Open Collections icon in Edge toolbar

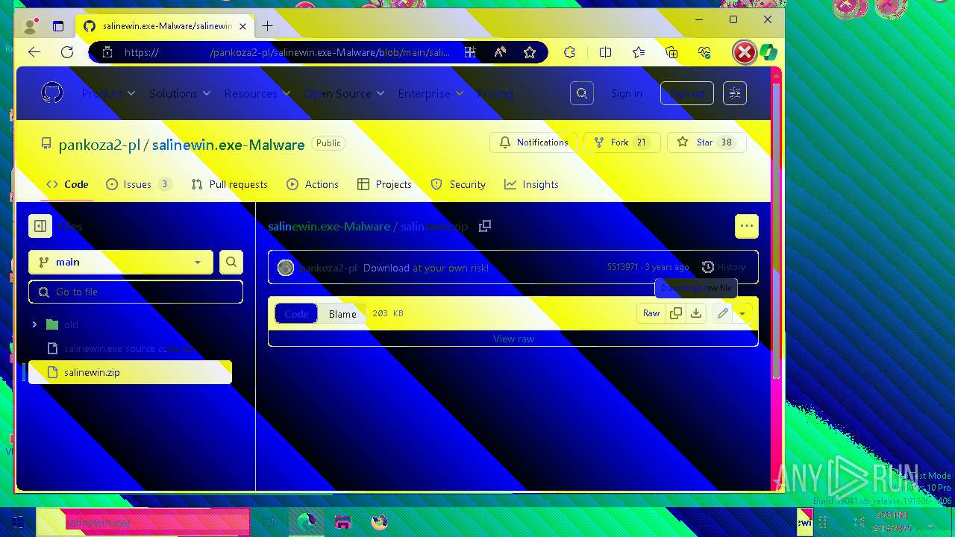pos(671,52)
